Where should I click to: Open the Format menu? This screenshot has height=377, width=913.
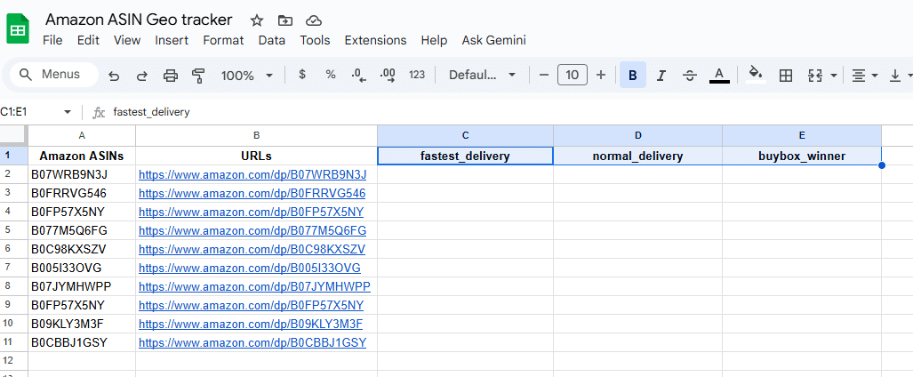point(223,40)
